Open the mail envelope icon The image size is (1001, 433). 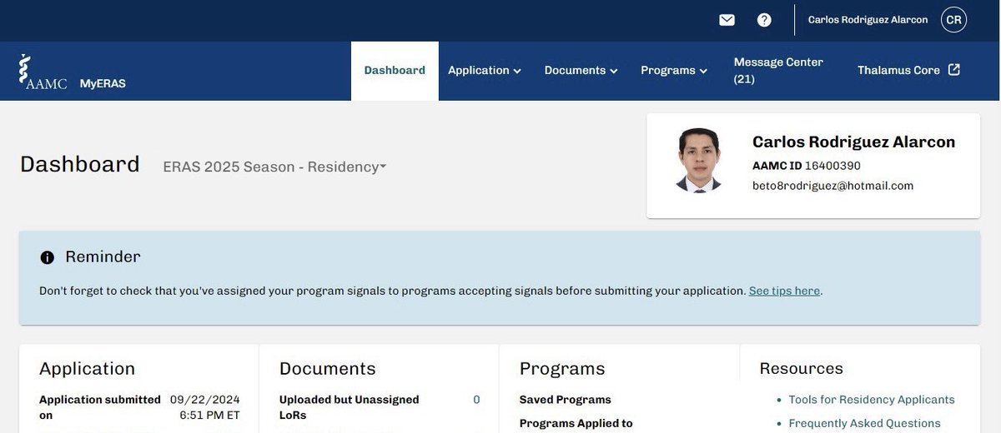tap(727, 20)
